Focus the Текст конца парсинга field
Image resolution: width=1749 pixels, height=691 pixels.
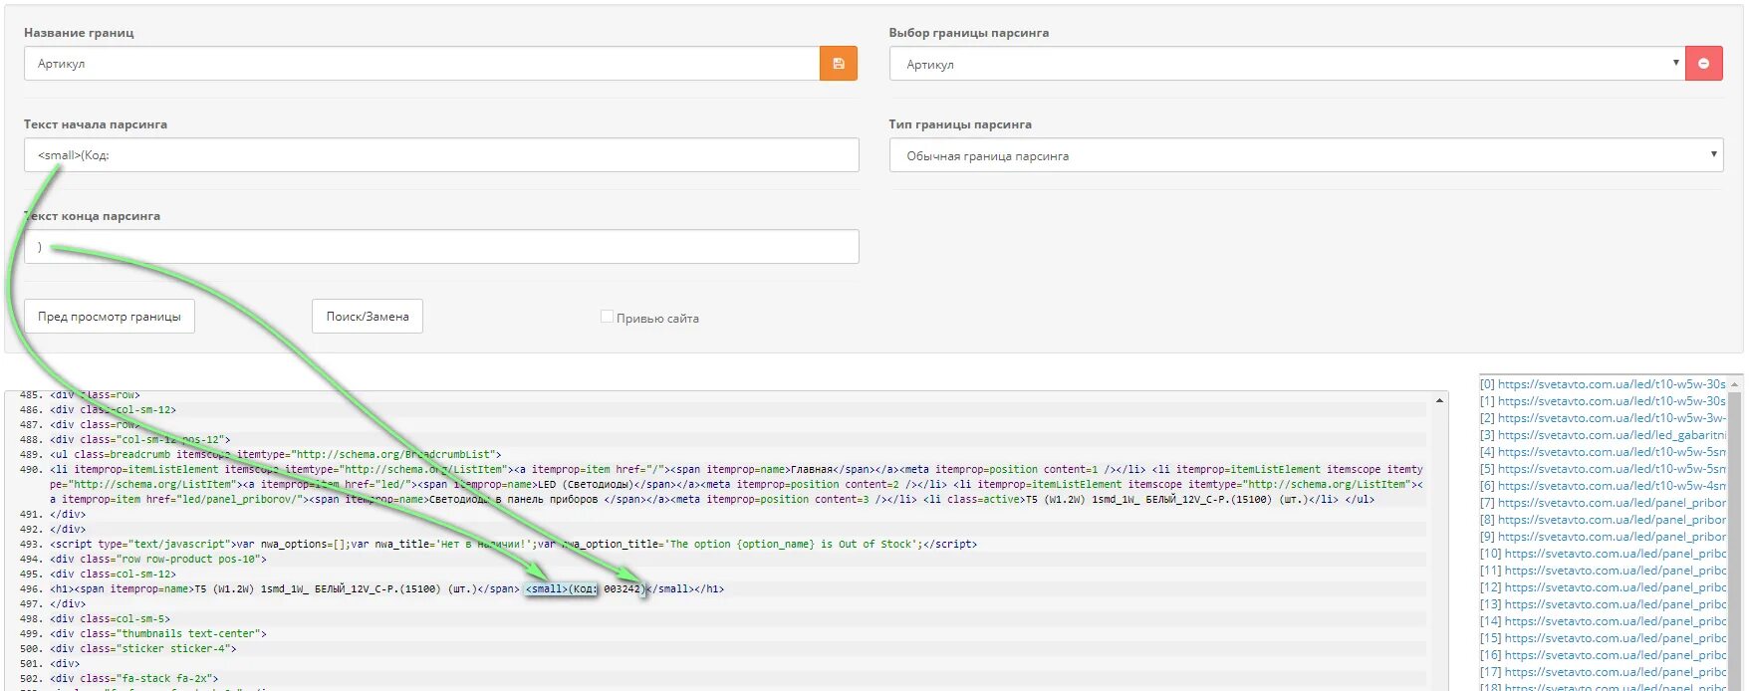(x=441, y=247)
